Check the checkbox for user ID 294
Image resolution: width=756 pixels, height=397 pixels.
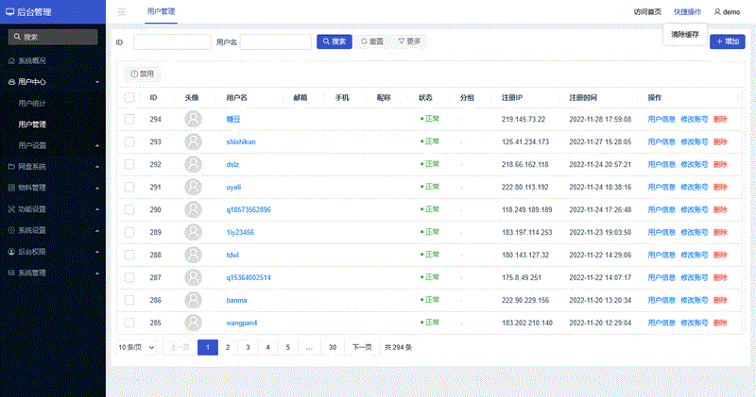point(129,119)
